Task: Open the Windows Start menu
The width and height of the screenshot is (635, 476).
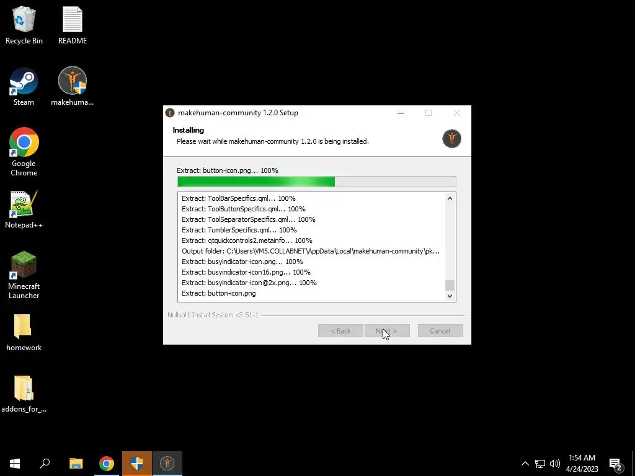Action: point(15,464)
